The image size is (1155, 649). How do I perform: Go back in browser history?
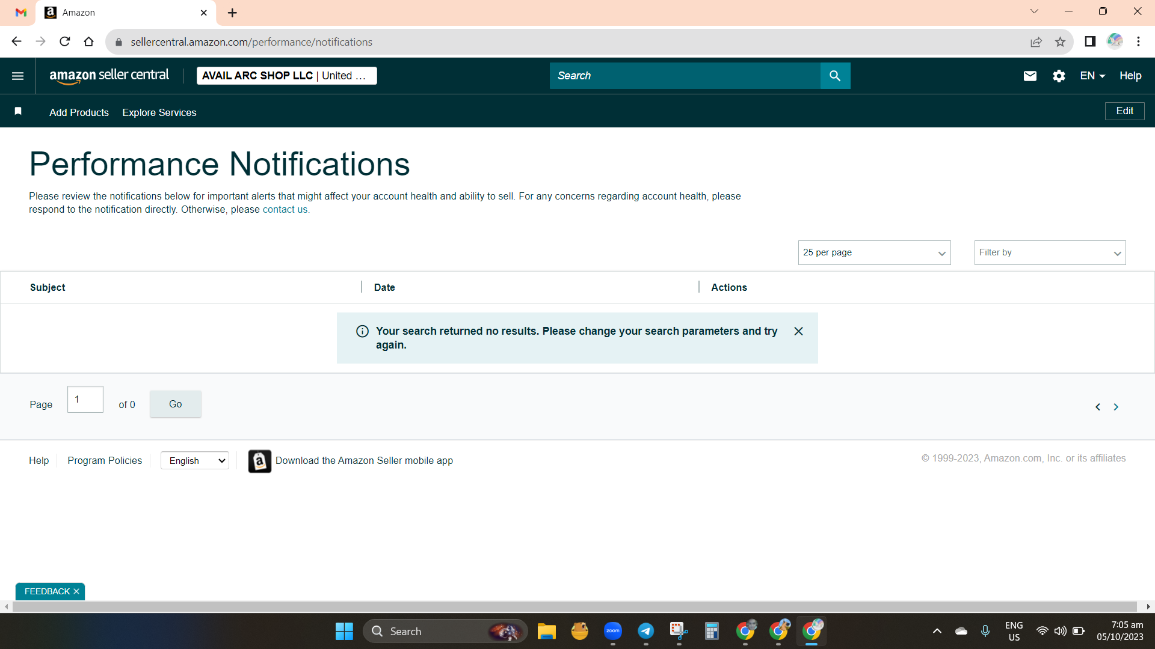click(x=16, y=41)
